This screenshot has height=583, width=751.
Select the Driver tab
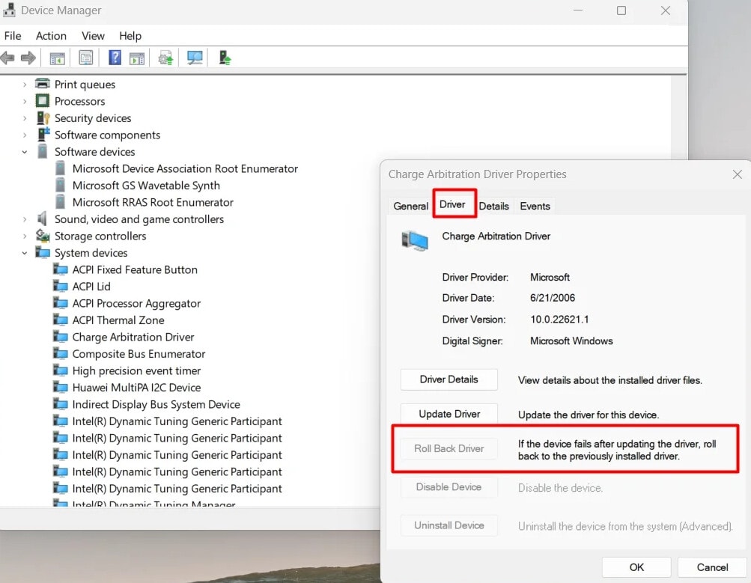452,204
